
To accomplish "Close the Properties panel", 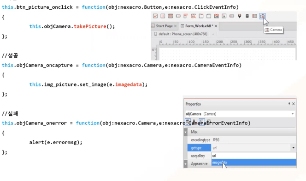I will 293,104.
